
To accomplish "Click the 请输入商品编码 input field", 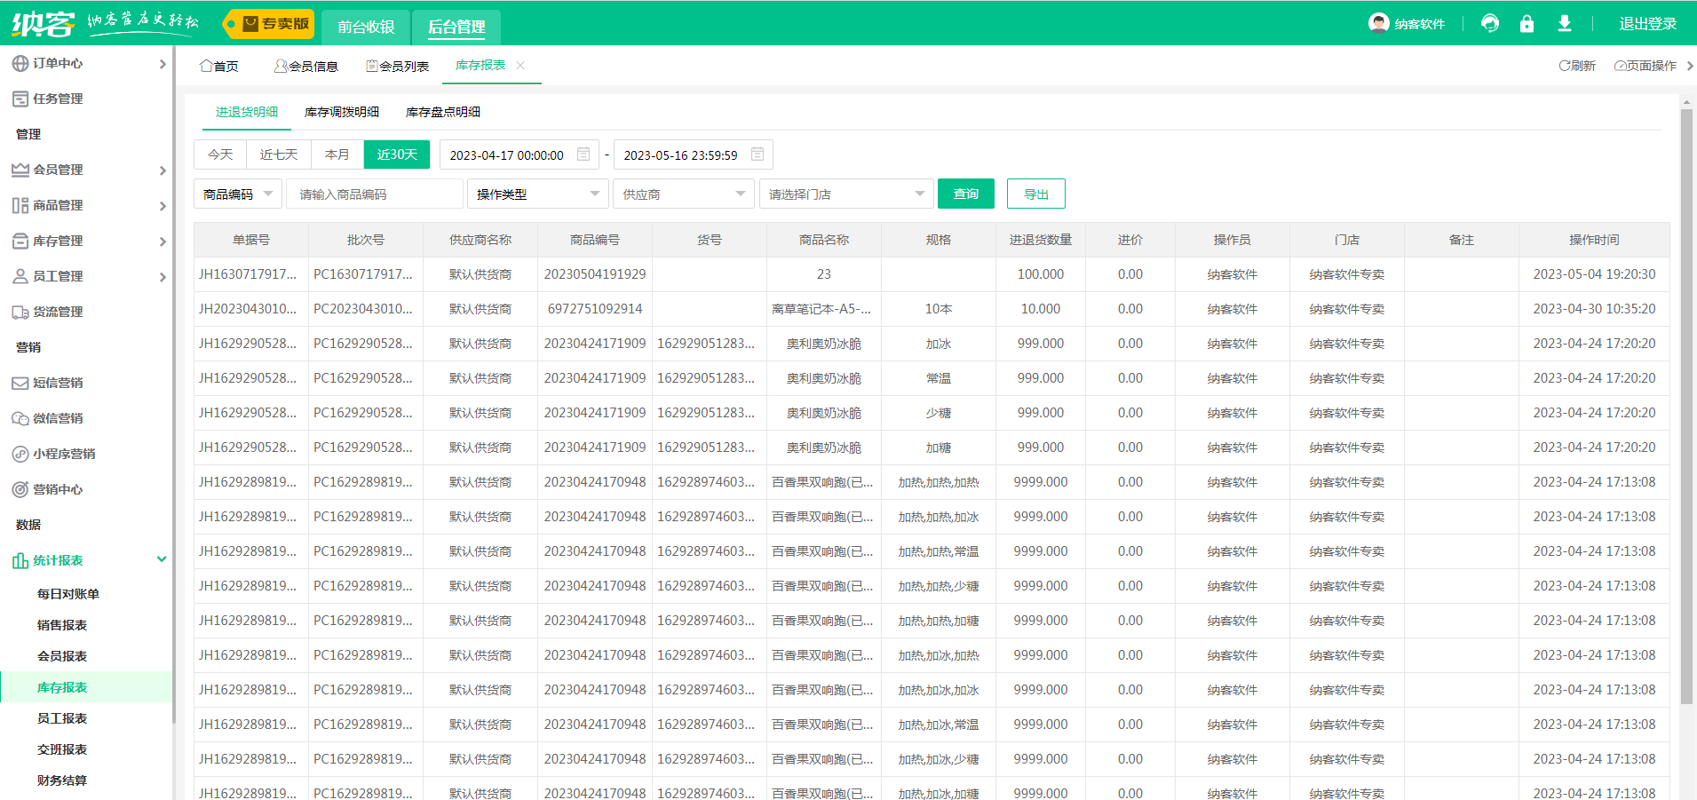I will tap(375, 194).
